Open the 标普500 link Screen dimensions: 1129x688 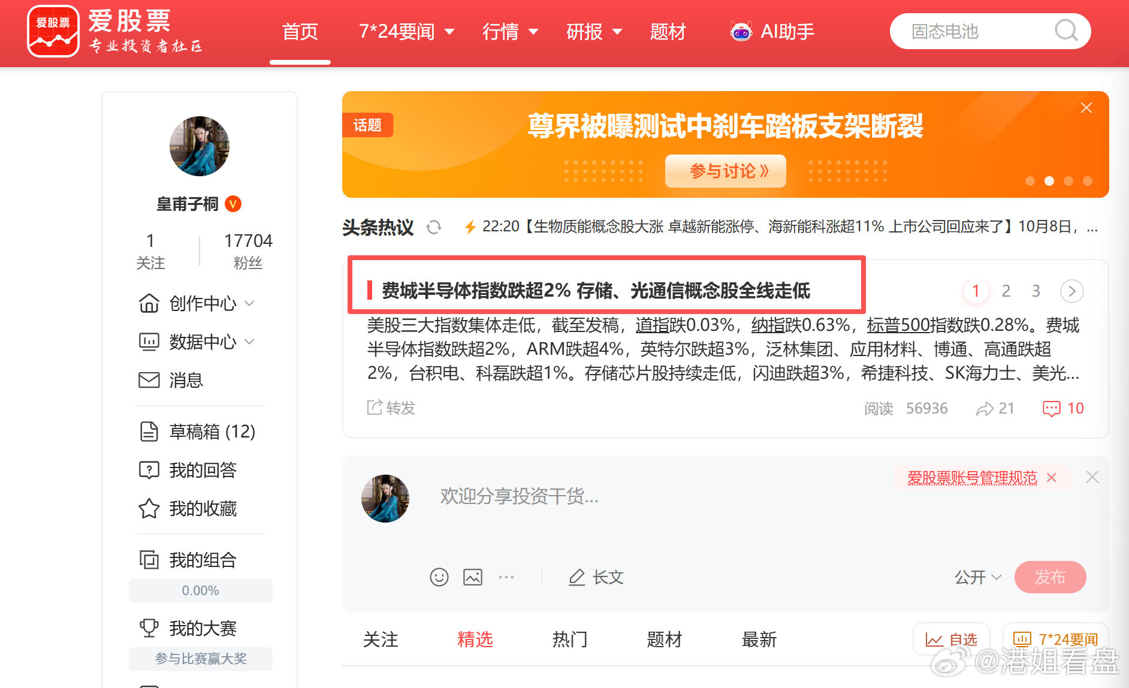pyautogui.click(x=898, y=325)
